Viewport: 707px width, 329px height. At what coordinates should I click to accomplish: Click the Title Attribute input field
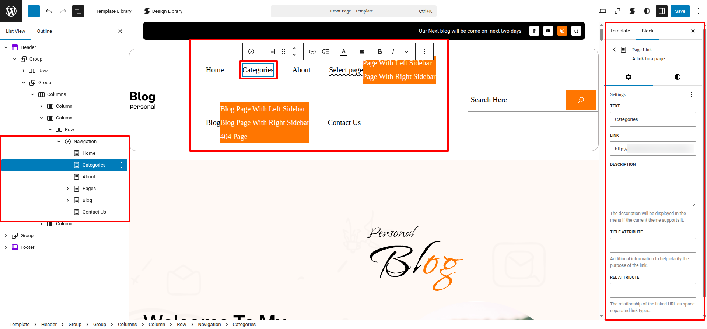pos(652,245)
